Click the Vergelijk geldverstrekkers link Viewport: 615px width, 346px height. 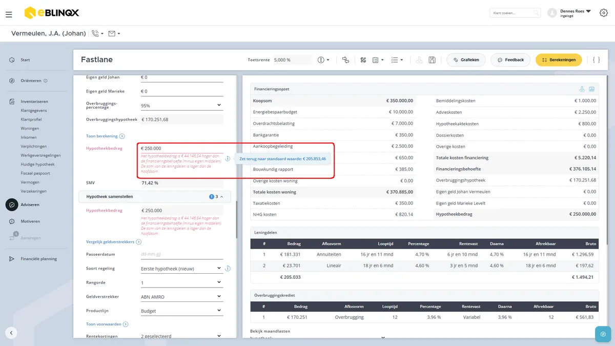pos(114,242)
